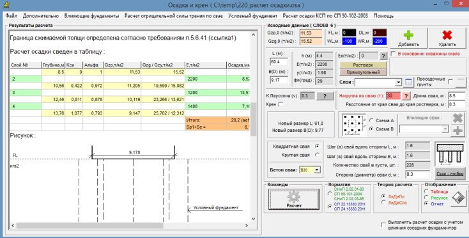The width and height of the screenshot is (469, 238).
Task: Click the pile side diameter d field
Action: [417, 174]
